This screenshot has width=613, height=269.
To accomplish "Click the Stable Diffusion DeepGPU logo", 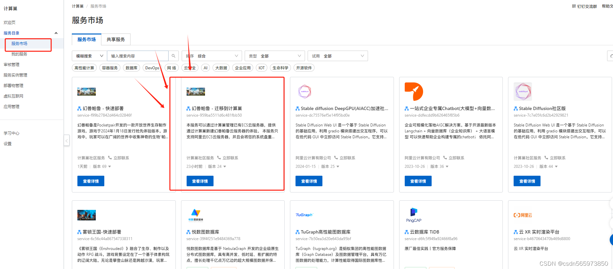I will [305, 92].
